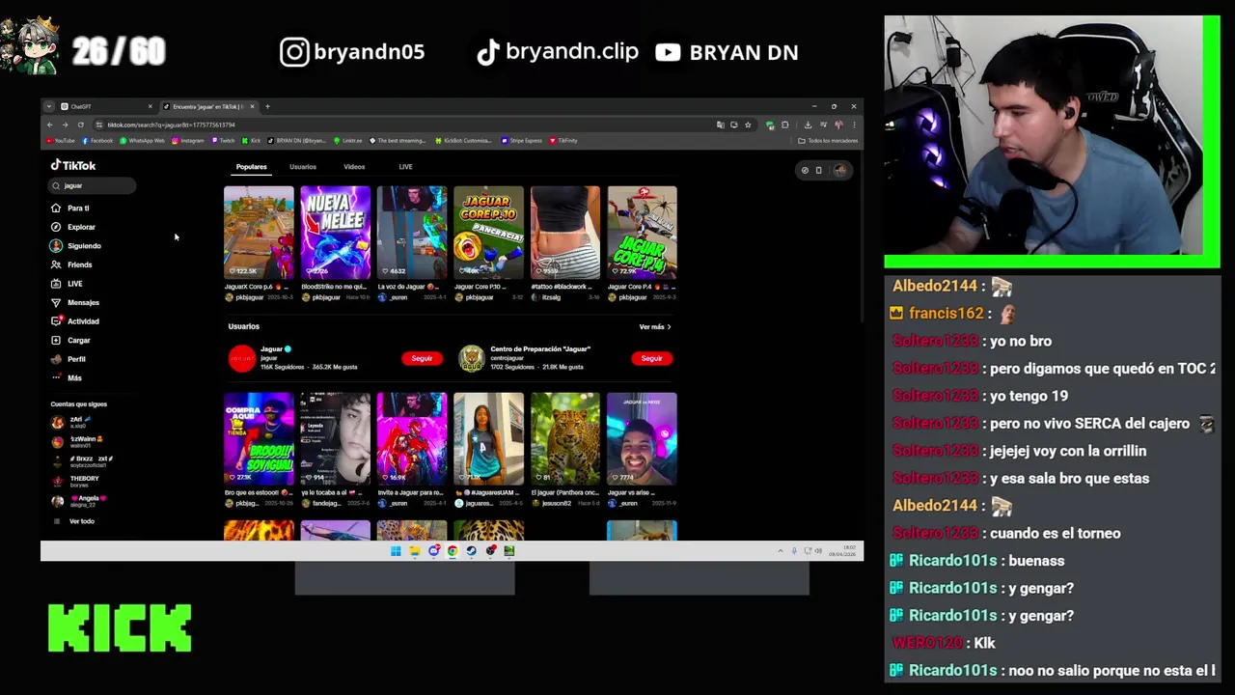Open Instagram bookmark

(x=188, y=141)
